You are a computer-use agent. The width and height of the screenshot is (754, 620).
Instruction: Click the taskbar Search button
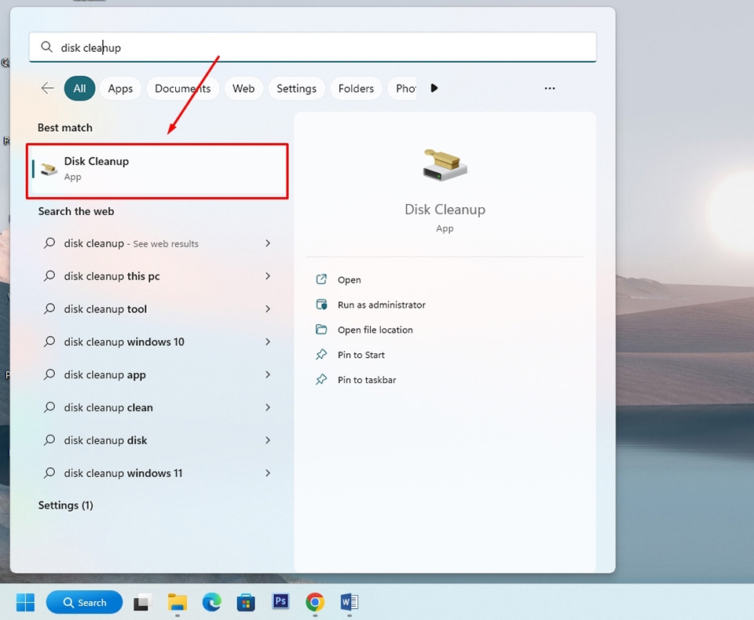point(85,602)
